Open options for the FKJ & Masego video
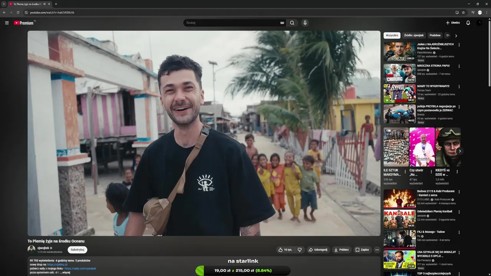The image size is (491, 276). (459, 232)
